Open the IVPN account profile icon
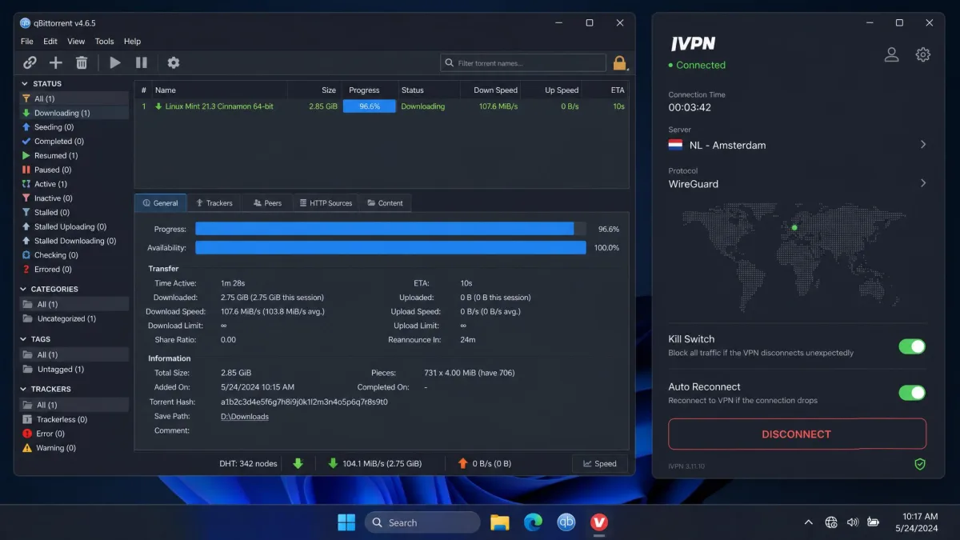This screenshot has width=960, height=540. [891, 54]
